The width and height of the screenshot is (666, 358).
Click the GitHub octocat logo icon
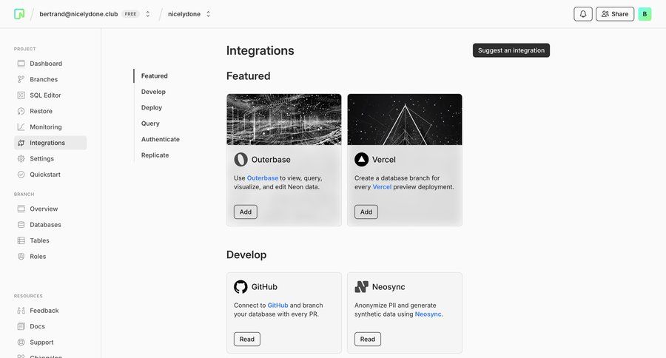[240, 287]
